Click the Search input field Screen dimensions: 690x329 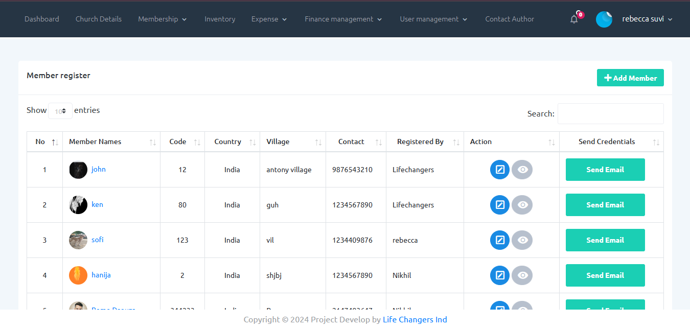pos(610,113)
